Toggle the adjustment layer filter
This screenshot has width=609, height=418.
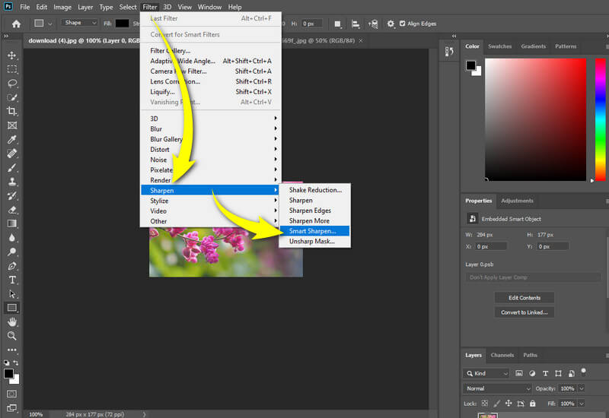[x=532, y=373]
